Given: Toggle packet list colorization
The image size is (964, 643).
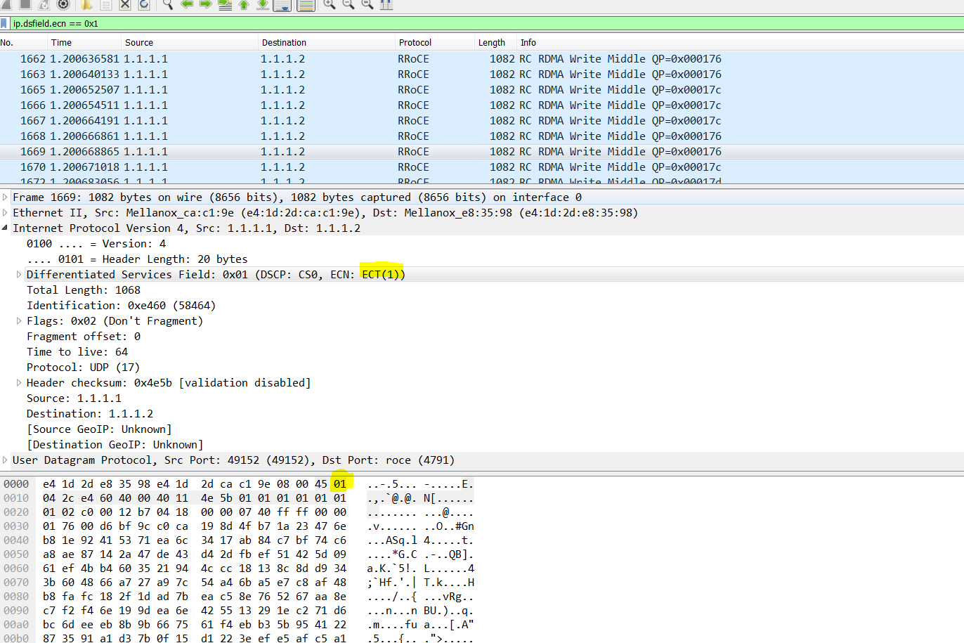Looking at the screenshot, I should point(306,4).
